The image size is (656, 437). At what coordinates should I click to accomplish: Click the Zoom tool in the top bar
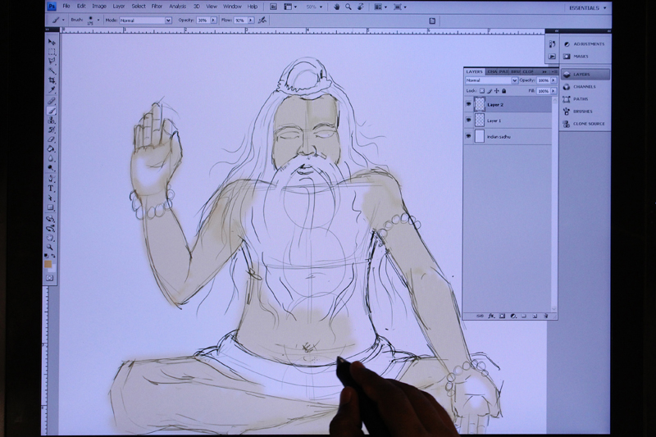348,7
